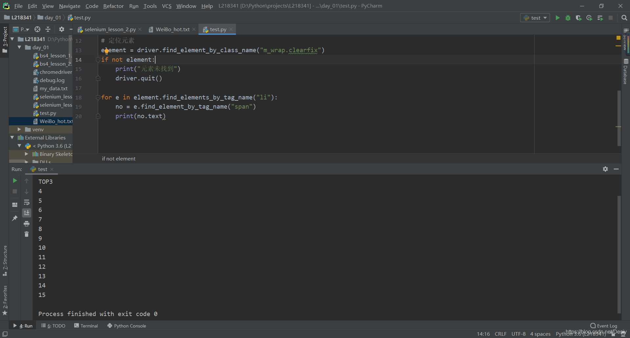Collapse the day_01 folder
The height and width of the screenshot is (338, 630).
pyautogui.click(x=19, y=47)
